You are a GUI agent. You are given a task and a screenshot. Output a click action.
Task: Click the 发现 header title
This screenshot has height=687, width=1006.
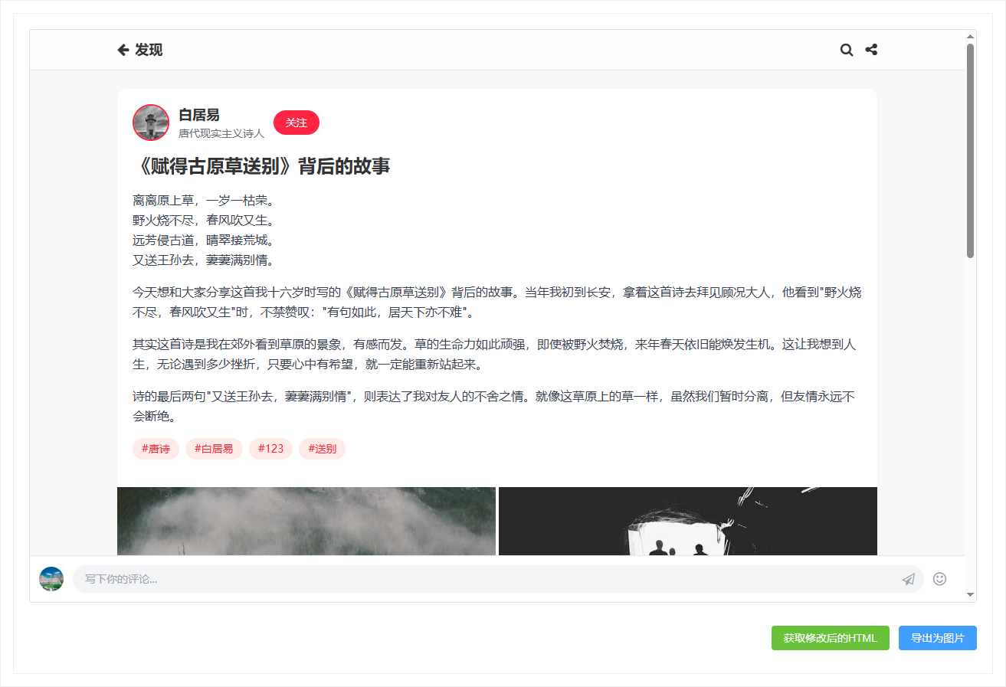(x=149, y=50)
